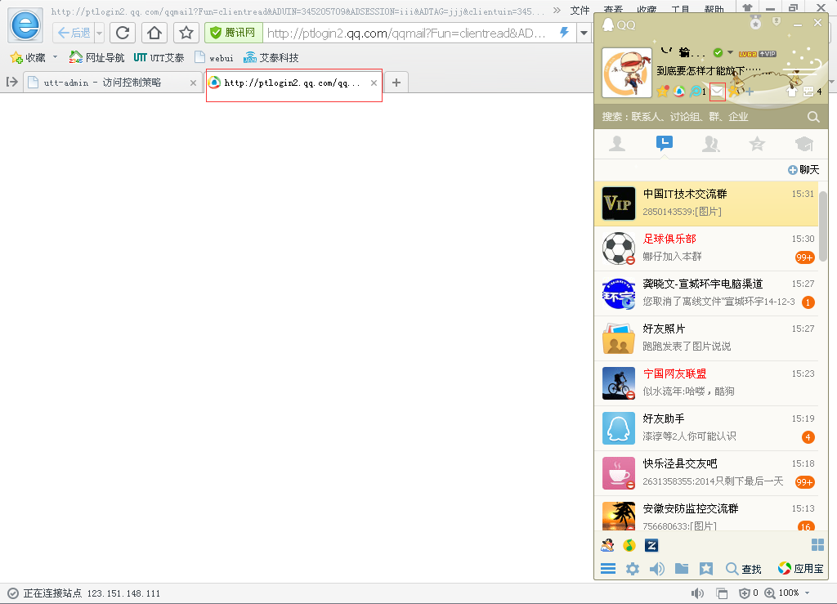
Task: Open the QQ online status dropdown arrow
Action: point(730,52)
